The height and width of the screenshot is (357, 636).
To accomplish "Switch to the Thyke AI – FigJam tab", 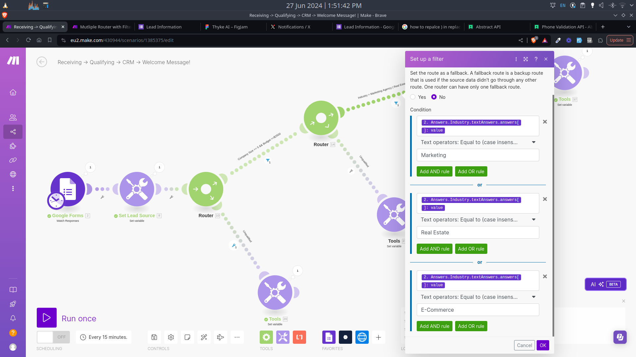I will coord(230,27).
